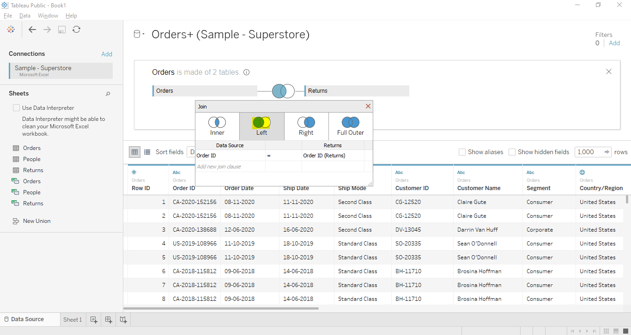Toggle the Show hidden fields checkbox
The width and height of the screenshot is (631, 335).
point(512,152)
